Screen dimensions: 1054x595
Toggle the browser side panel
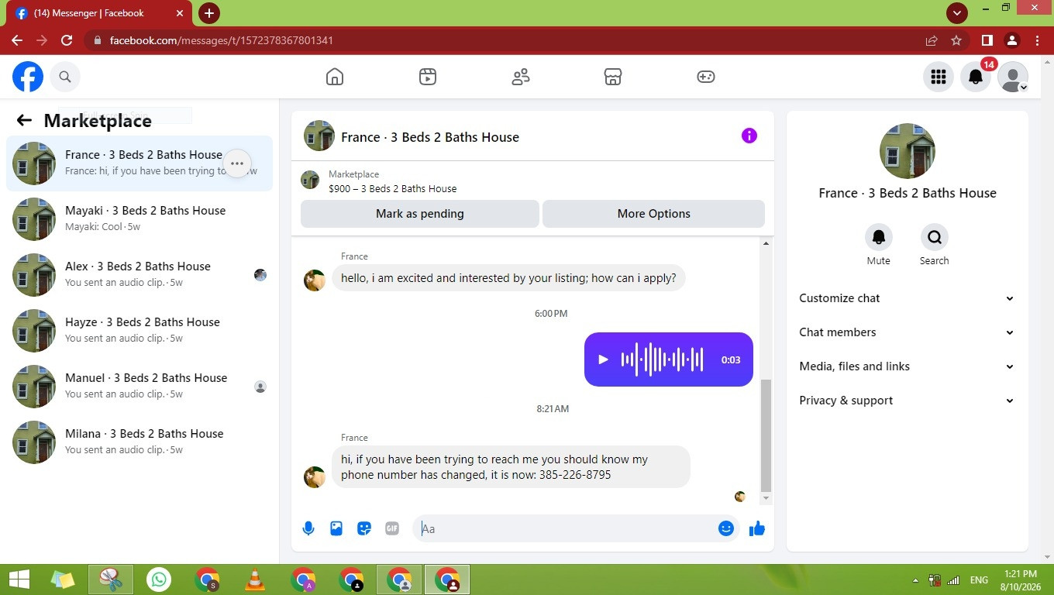[987, 40]
